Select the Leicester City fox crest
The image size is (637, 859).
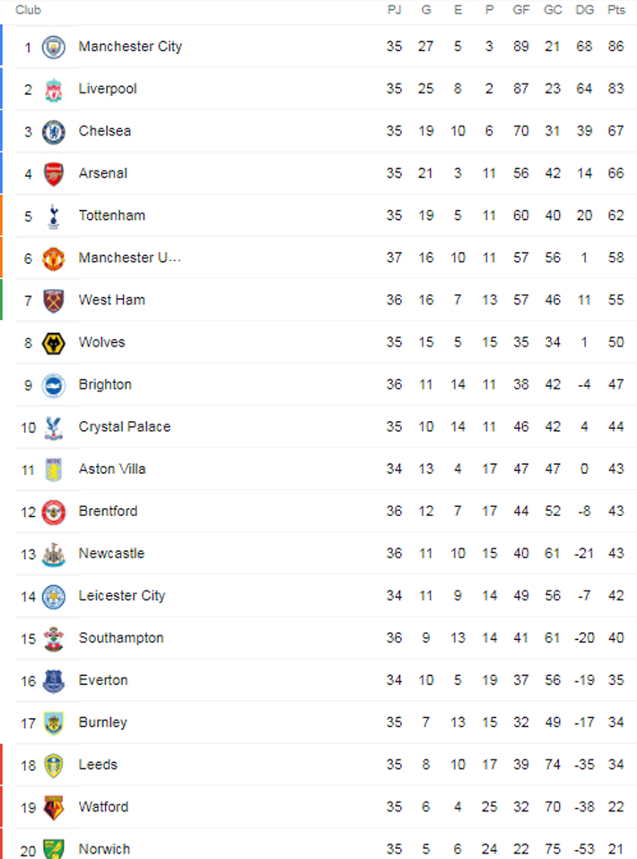54,596
